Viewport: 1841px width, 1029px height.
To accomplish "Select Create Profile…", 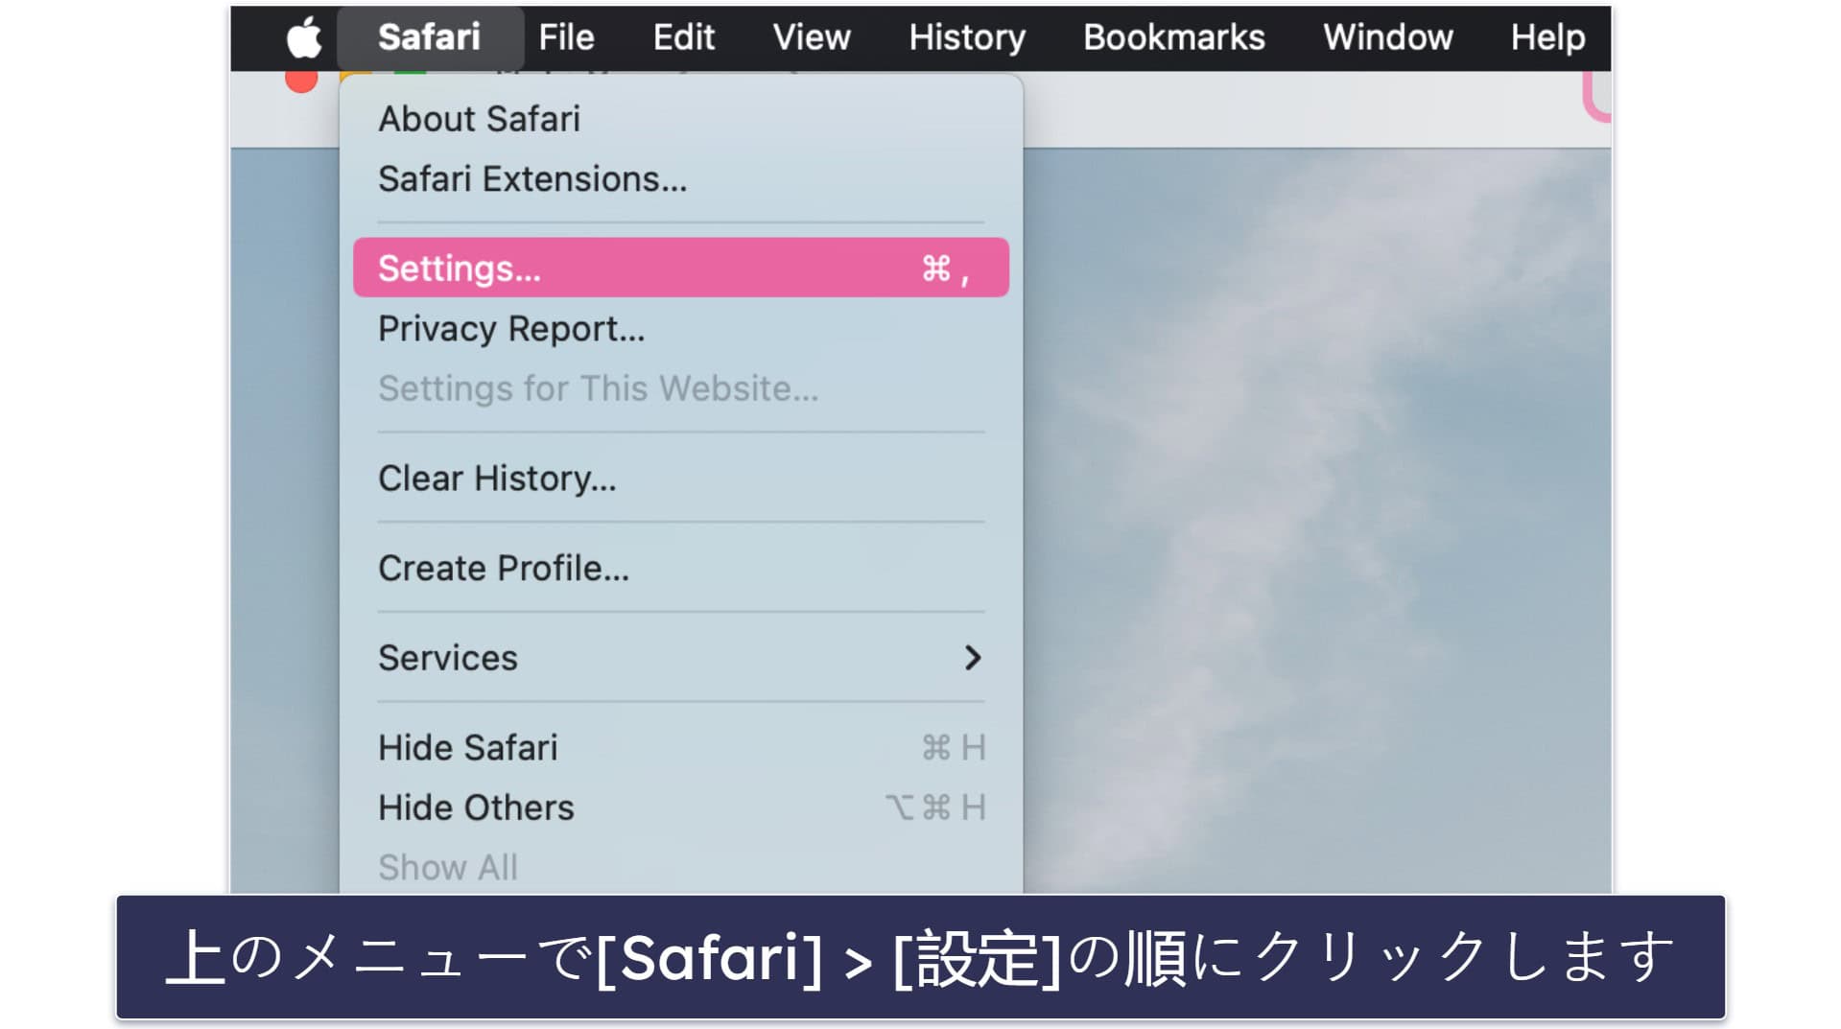I will pos(681,568).
